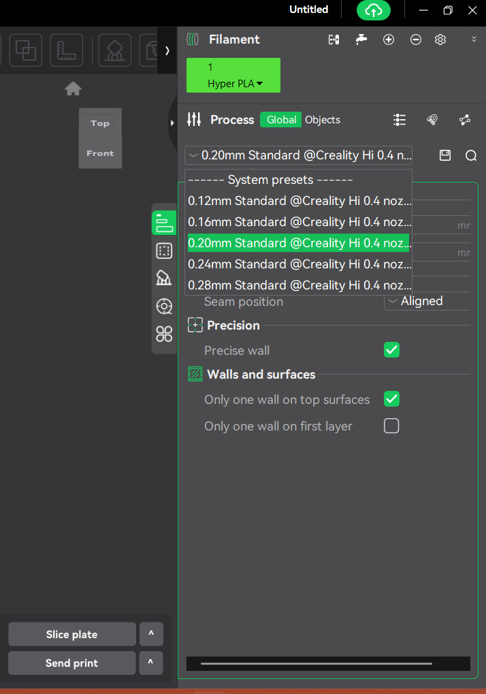Click the Slice plate button
Image resolution: width=486 pixels, height=694 pixels.
tap(72, 634)
